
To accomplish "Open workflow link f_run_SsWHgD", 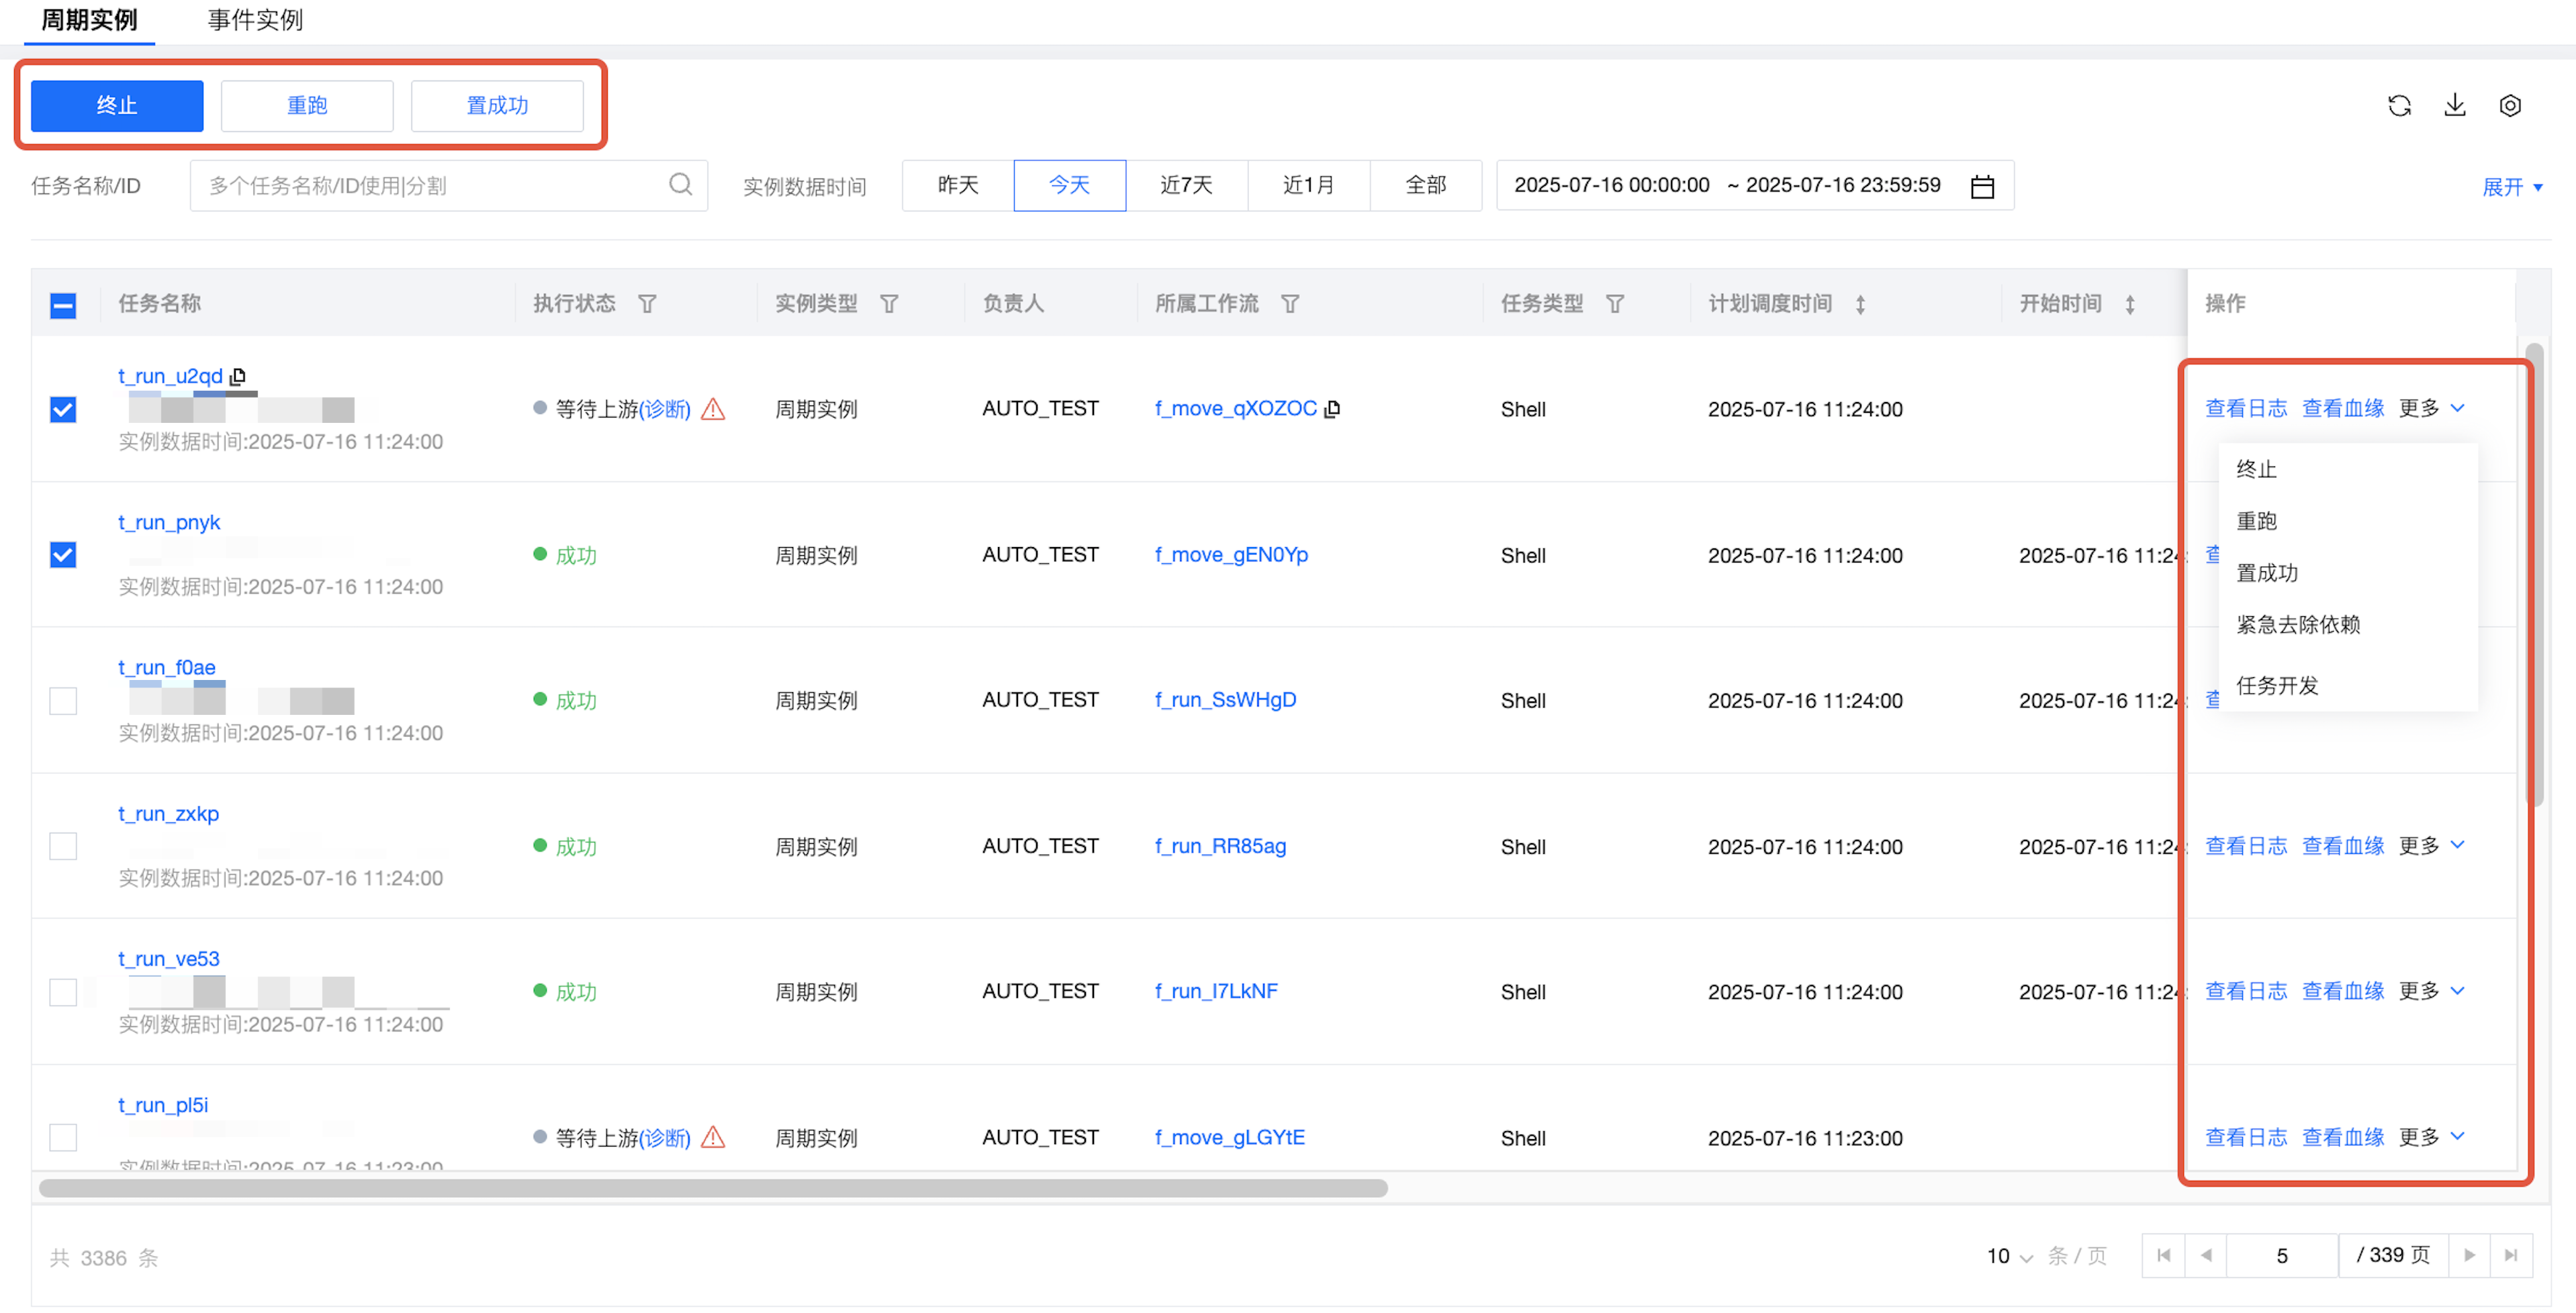I will 1225,699.
